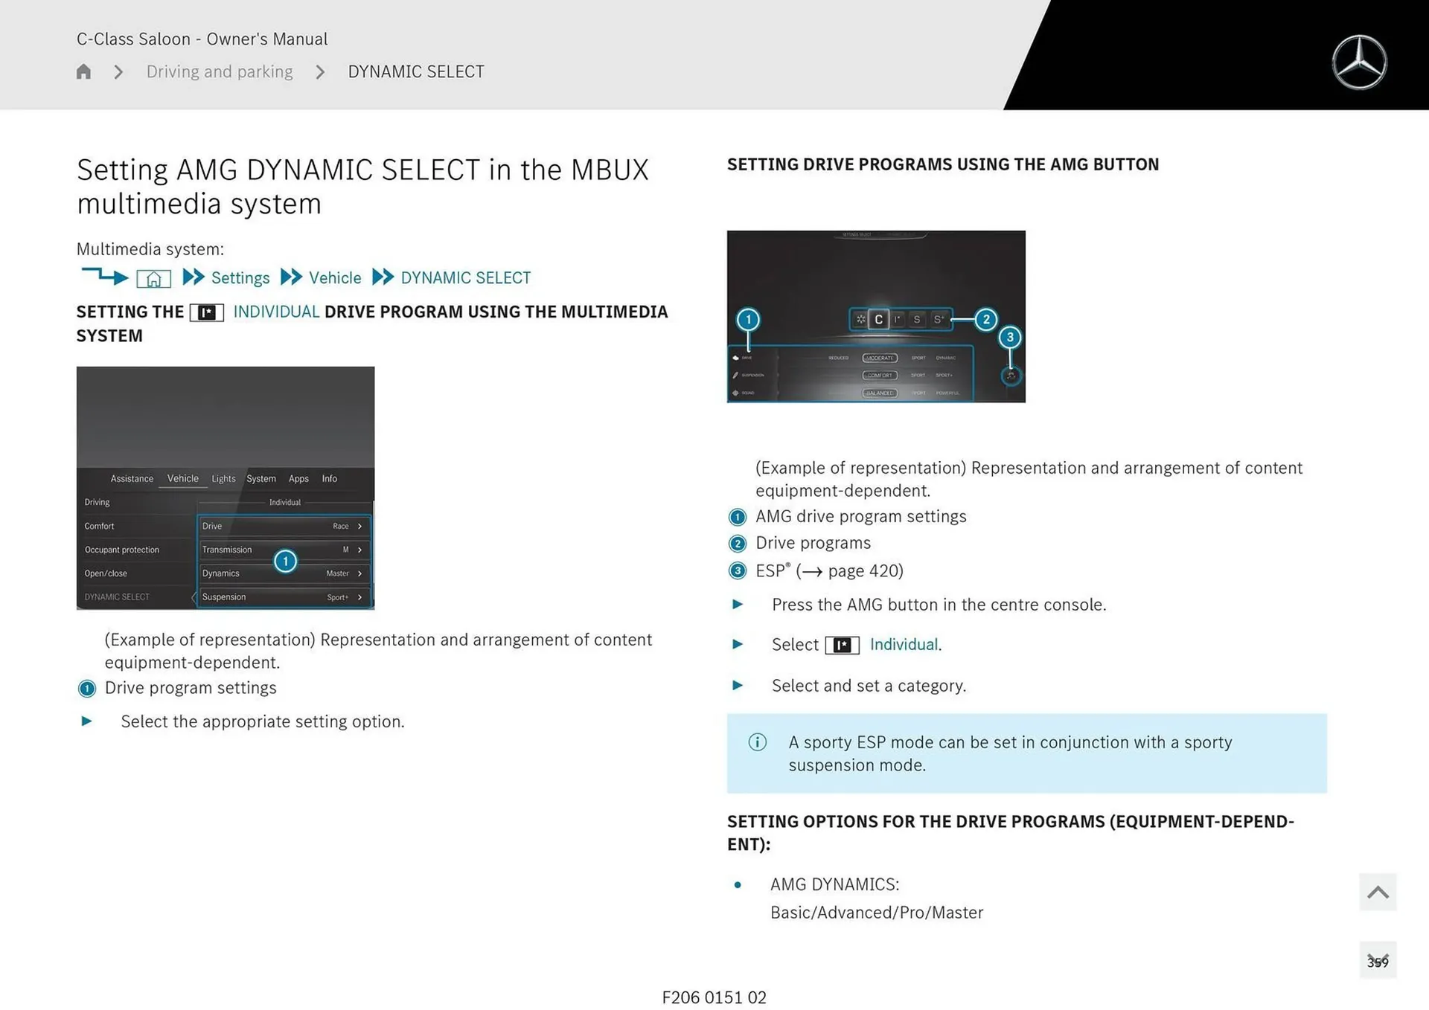Select the COMFORT suspension setting
1429x1010 pixels.
[880, 376]
